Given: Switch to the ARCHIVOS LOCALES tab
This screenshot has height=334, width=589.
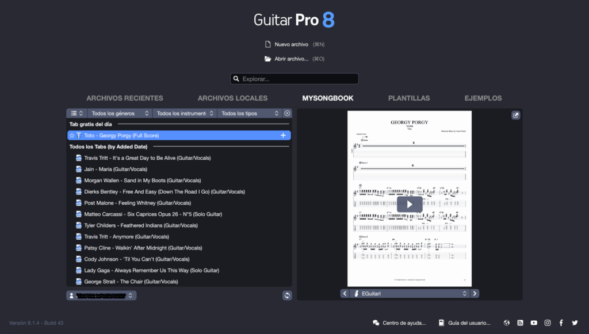Looking at the screenshot, I should (232, 98).
